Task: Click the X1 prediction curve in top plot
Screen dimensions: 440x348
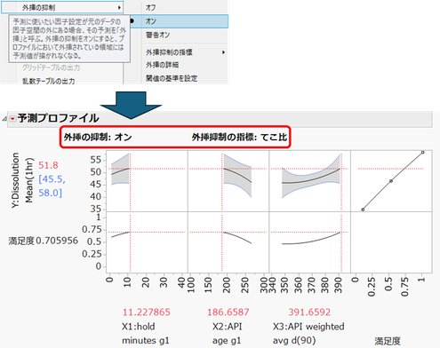Action: [x=120, y=171]
